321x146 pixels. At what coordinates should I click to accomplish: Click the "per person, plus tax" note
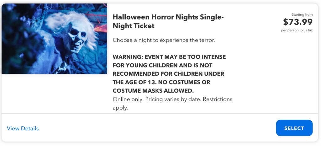pos(297,30)
